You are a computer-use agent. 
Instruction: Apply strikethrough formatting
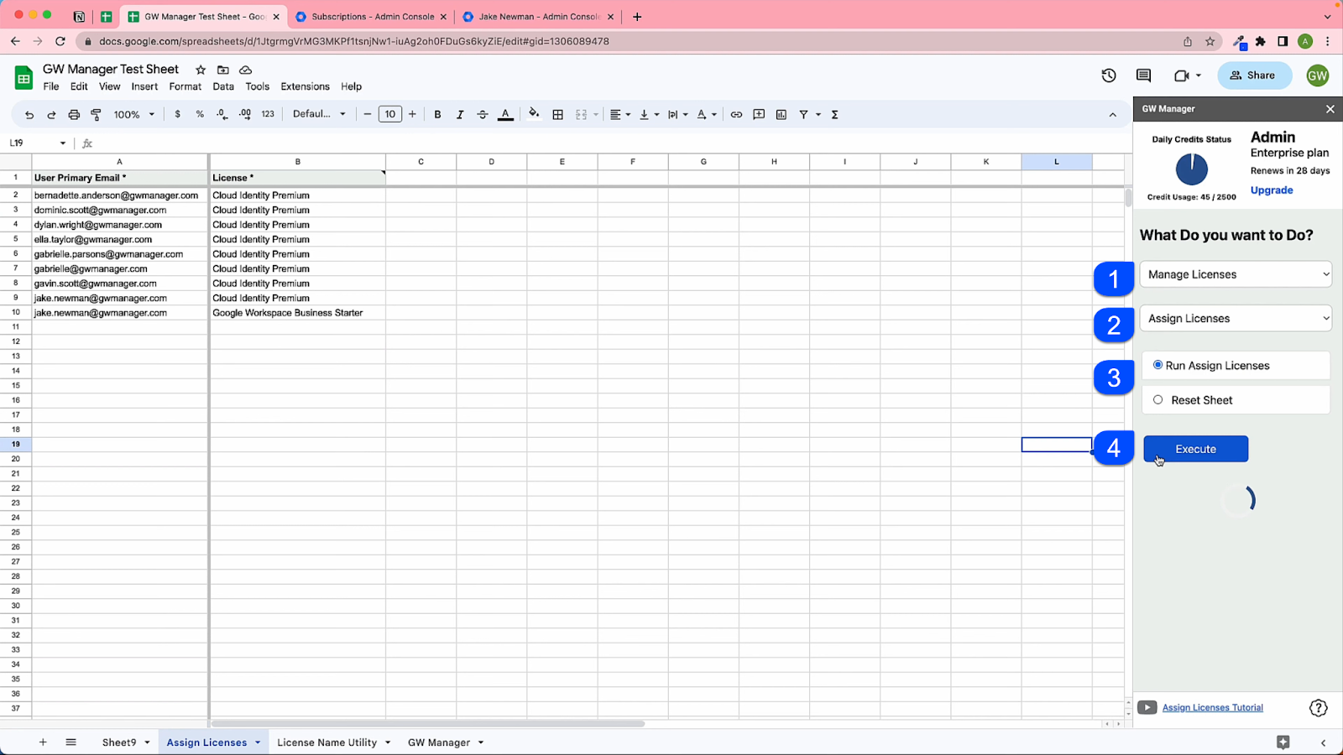click(483, 114)
